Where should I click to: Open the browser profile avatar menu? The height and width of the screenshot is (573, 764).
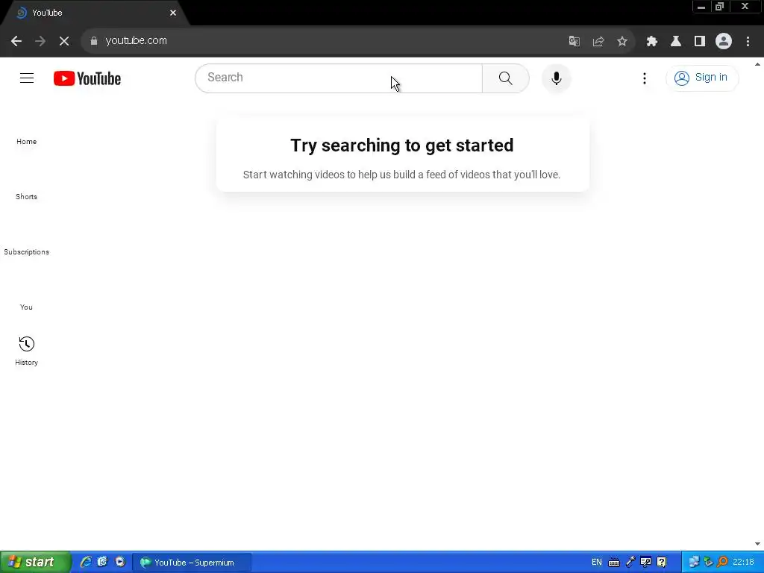coord(724,41)
